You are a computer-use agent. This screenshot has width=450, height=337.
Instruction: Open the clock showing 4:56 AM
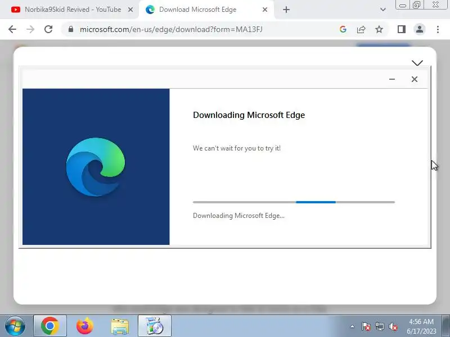[x=421, y=326]
